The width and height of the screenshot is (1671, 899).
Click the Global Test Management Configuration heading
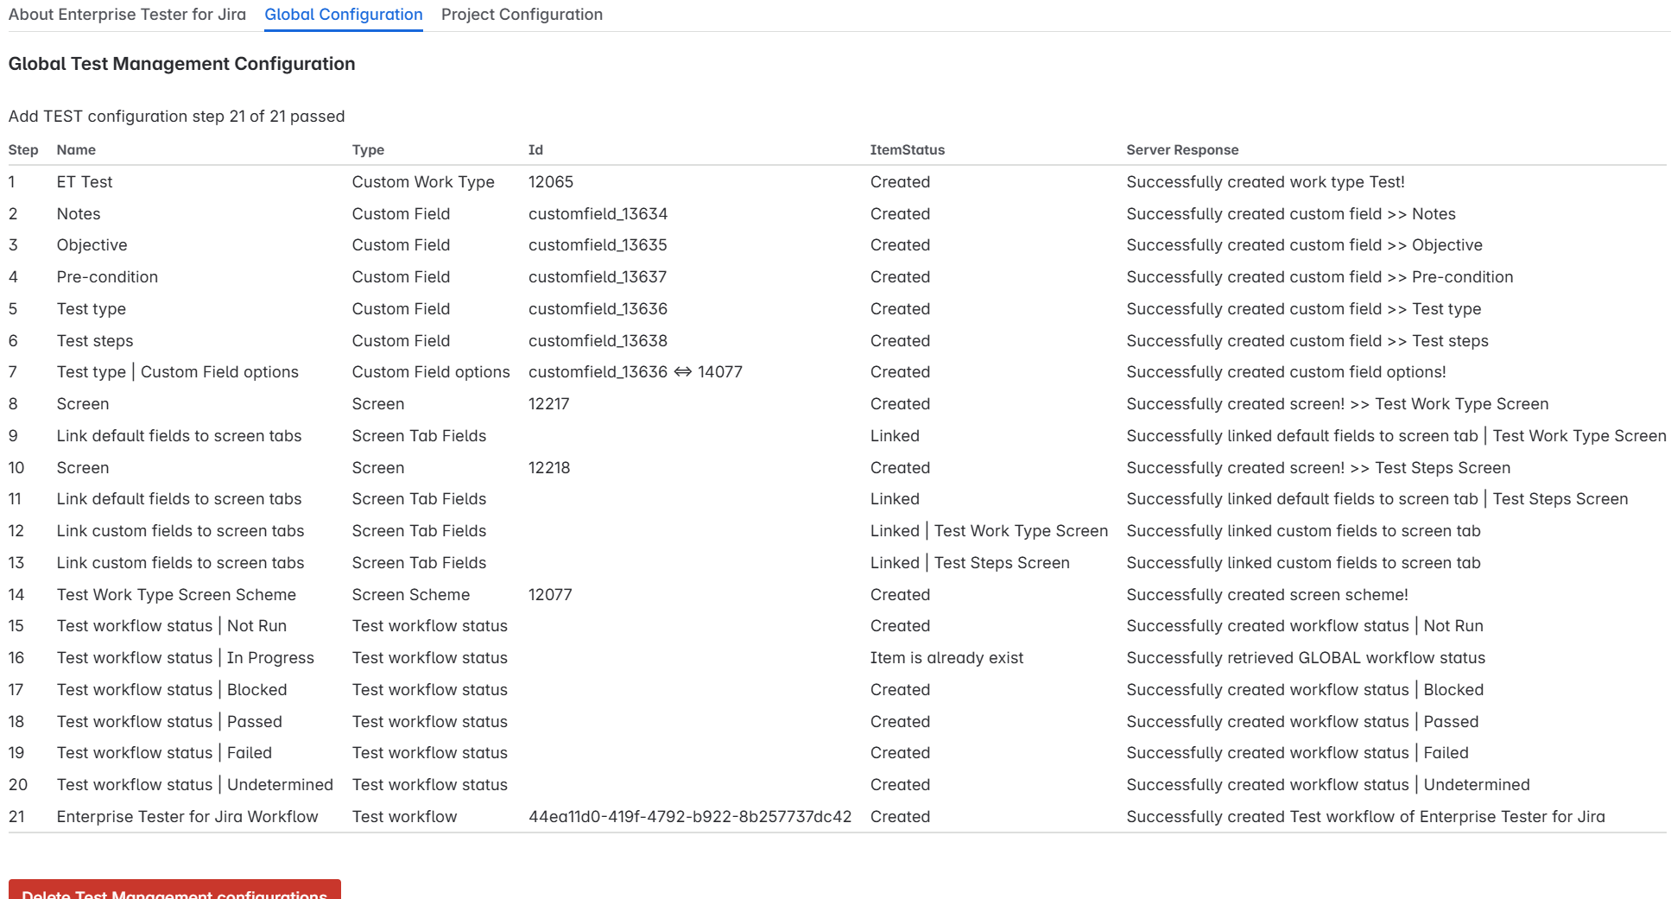(181, 64)
